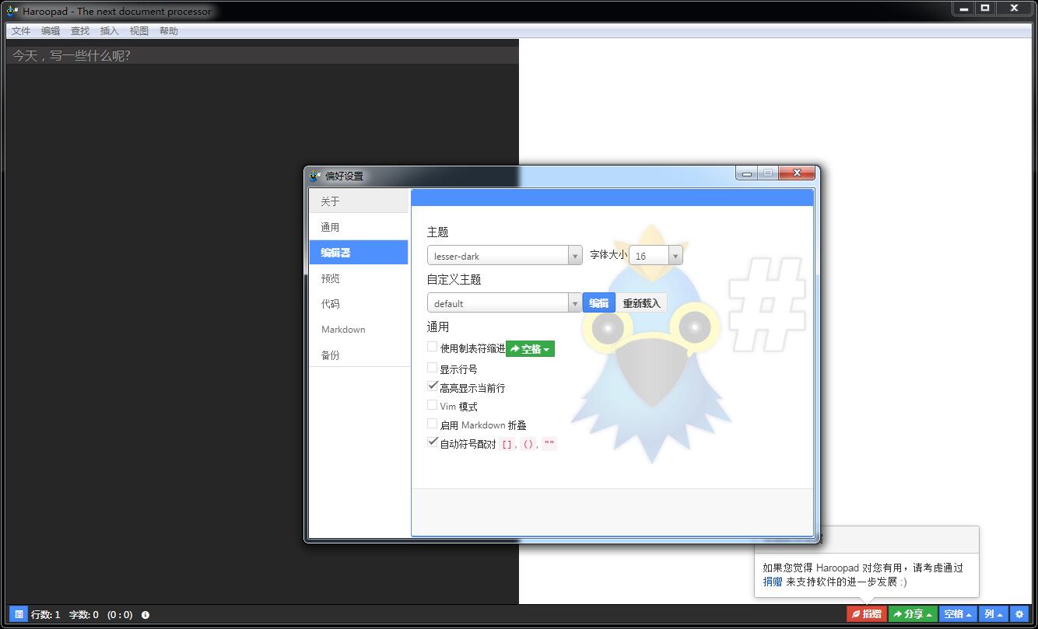Screen dimensions: 1038x629
Task: Select 预览 tab in preferences sidebar
Action: (359, 278)
